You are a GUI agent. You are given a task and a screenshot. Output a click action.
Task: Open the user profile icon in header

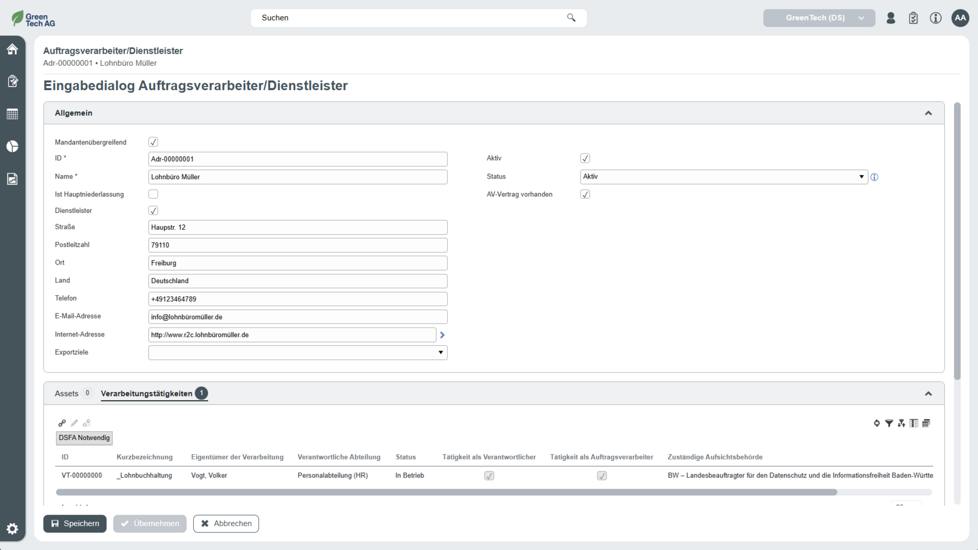(x=891, y=18)
